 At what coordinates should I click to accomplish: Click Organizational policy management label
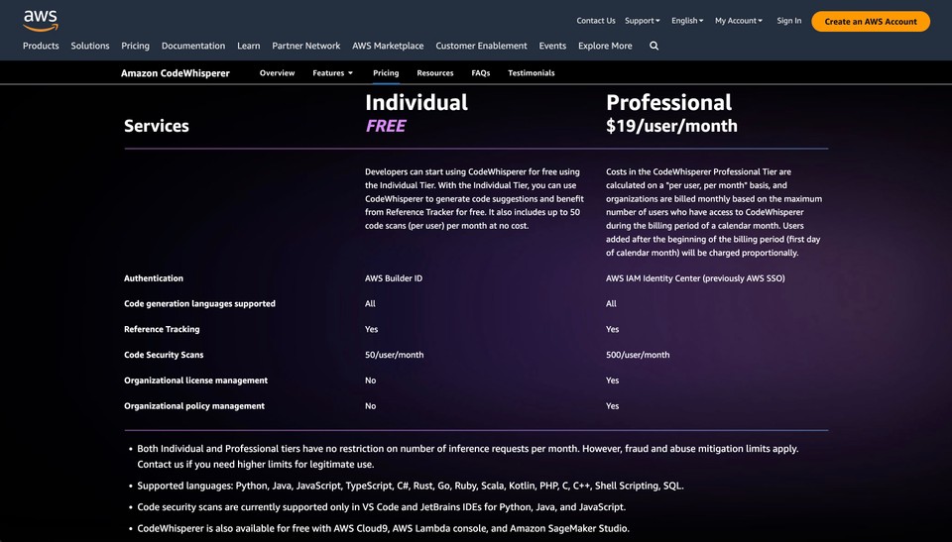(194, 405)
